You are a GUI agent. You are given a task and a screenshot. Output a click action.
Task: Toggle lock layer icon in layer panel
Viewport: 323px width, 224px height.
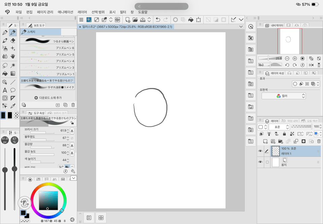[x=284, y=134]
